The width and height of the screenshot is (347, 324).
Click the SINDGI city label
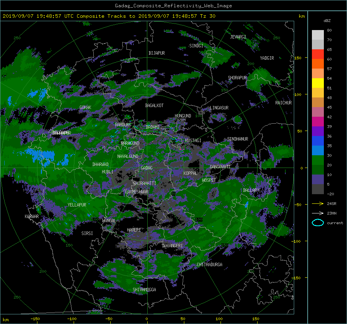pyautogui.click(x=196, y=46)
